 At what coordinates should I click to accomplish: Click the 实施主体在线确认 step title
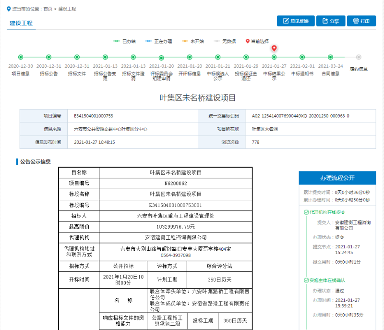(327, 280)
